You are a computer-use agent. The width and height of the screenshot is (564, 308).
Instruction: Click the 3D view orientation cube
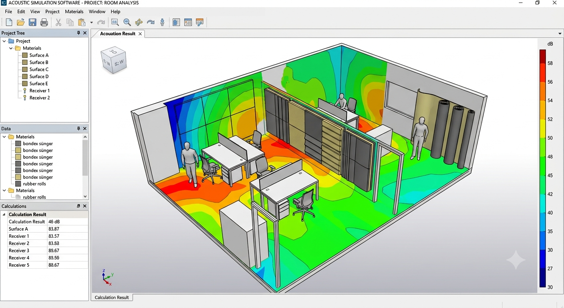pyautogui.click(x=113, y=60)
